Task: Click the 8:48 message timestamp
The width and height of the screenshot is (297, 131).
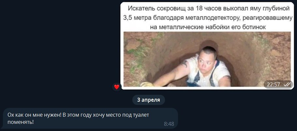Action: coord(169,124)
